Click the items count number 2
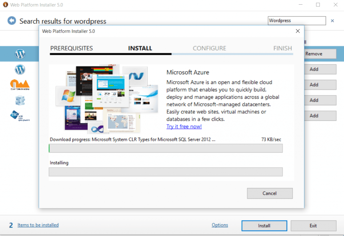This screenshot has height=236, width=344. point(11,225)
